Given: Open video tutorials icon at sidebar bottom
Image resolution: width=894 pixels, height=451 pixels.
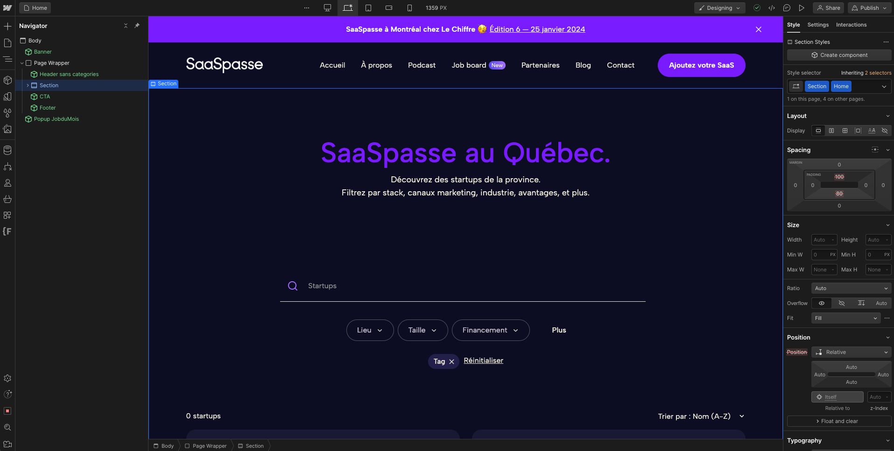Looking at the screenshot, I should tap(7, 444).
